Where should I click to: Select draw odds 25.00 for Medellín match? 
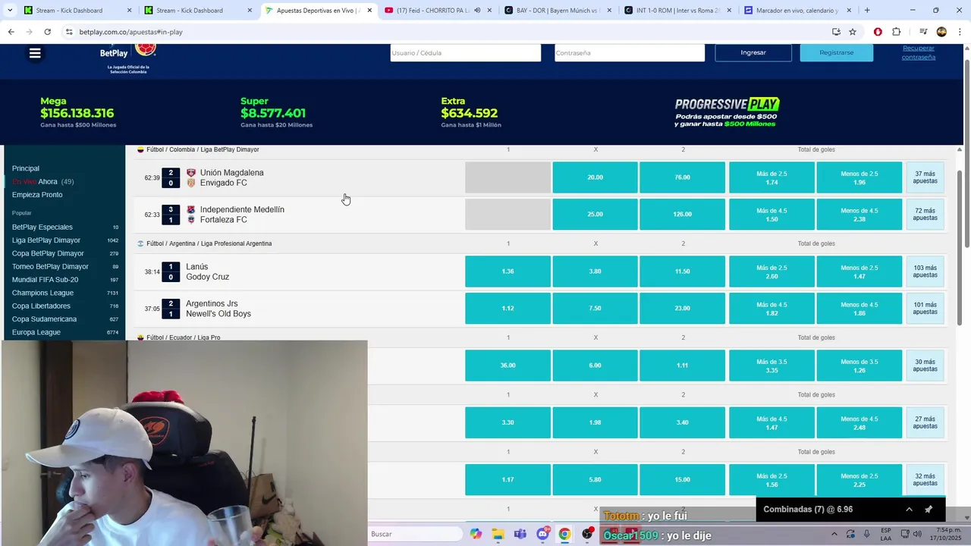click(595, 215)
